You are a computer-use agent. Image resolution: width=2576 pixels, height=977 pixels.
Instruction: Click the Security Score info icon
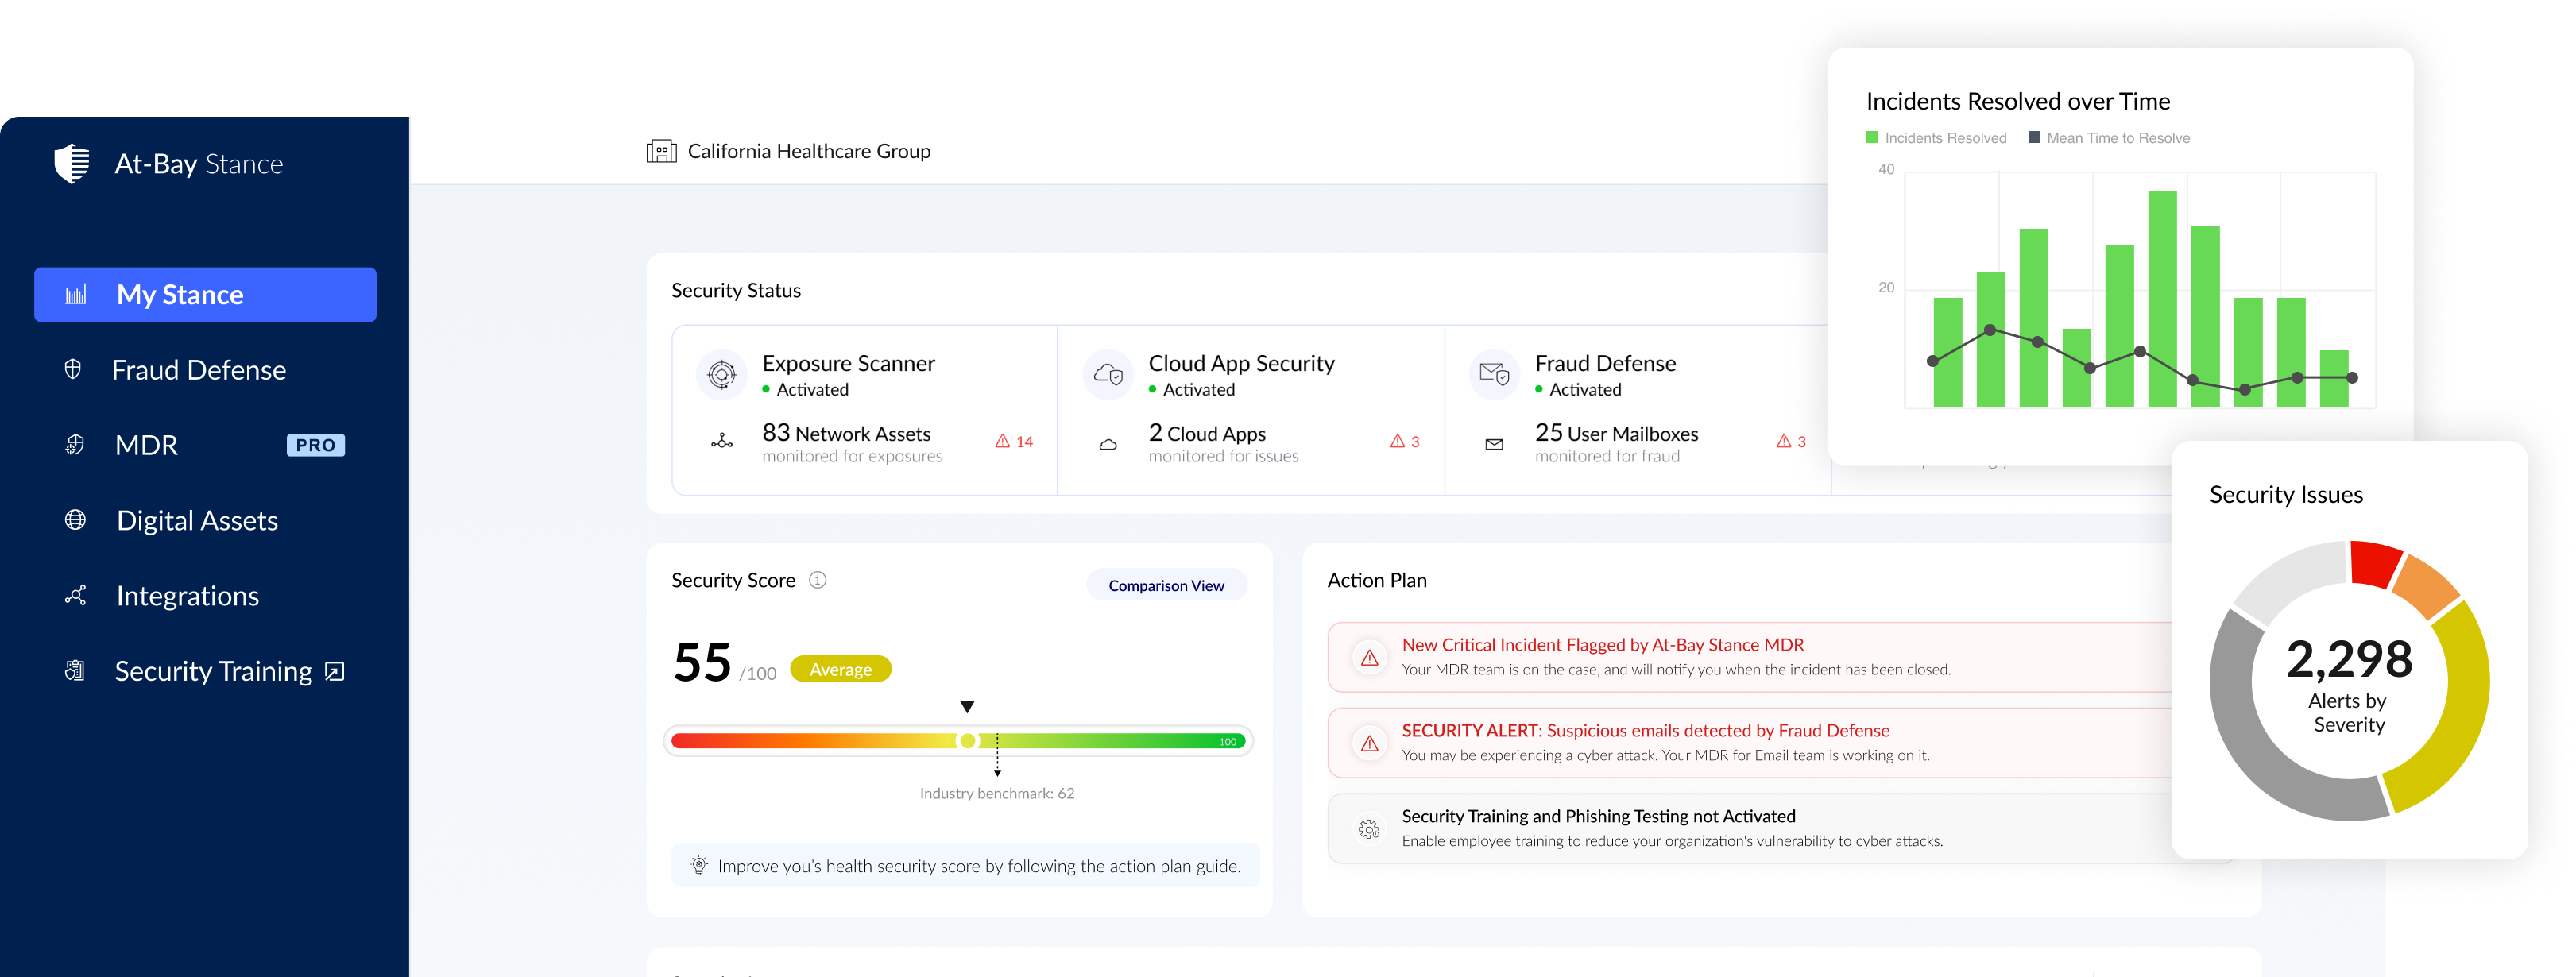[817, 580]
